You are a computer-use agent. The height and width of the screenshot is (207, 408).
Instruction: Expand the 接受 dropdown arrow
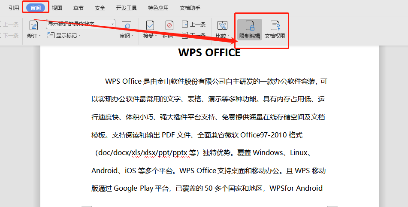(156, 36)
